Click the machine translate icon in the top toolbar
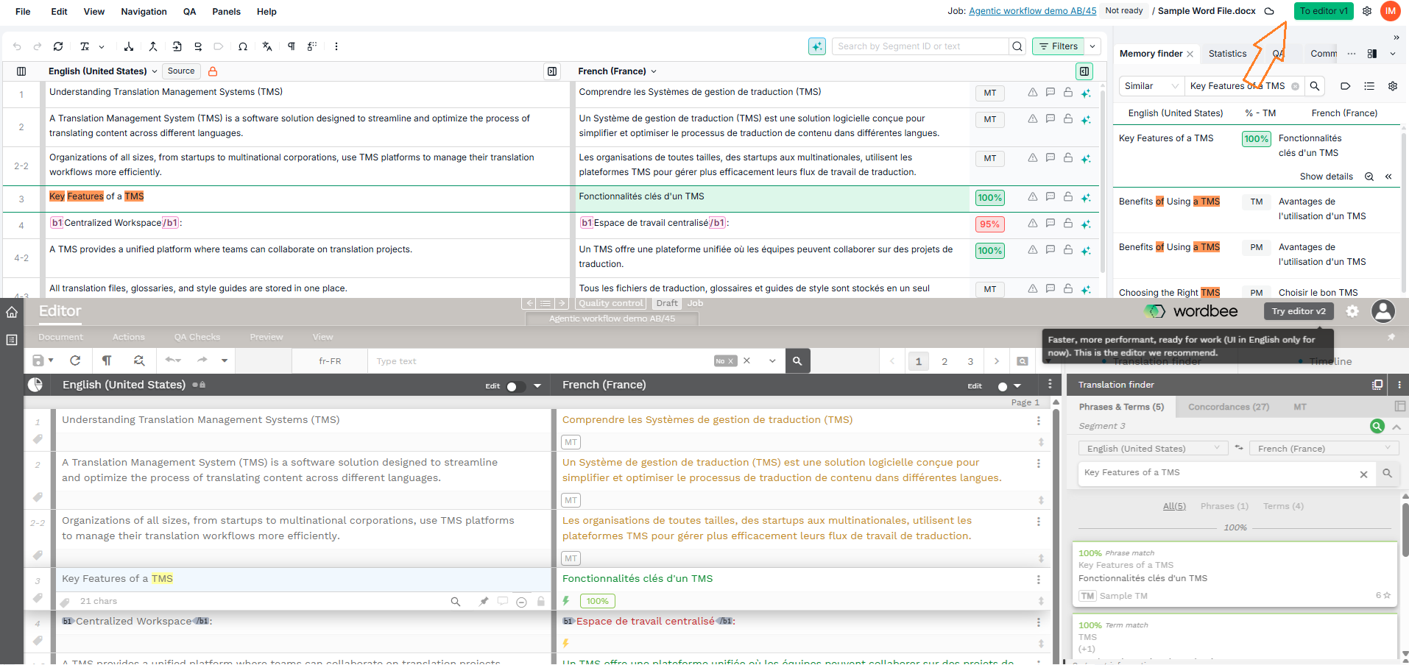Screen dimensions: 1409x665 pyautogui.click(x=267, y=46)
